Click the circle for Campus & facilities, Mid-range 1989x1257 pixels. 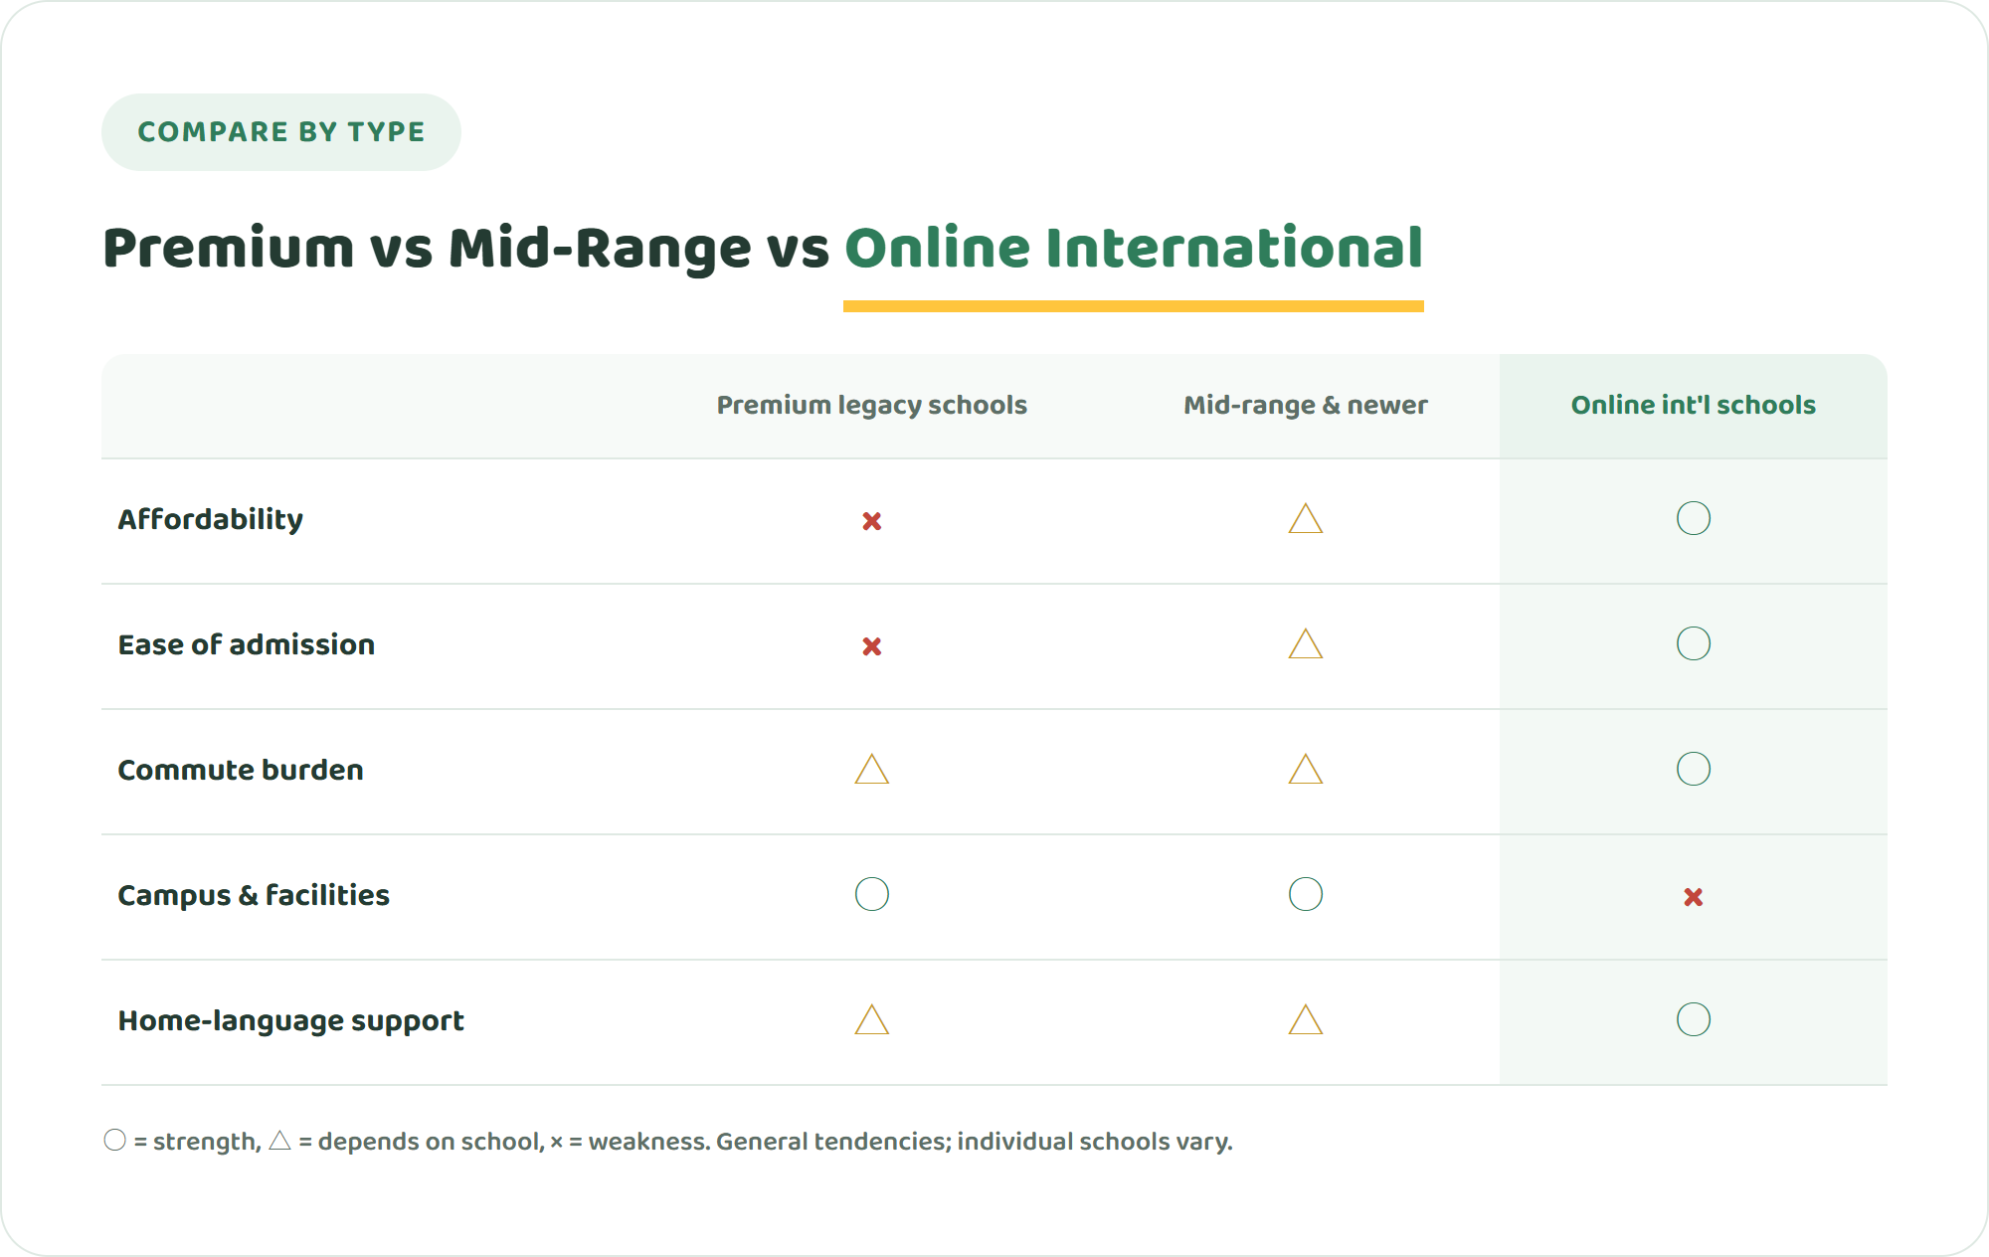pos(1306,894)
